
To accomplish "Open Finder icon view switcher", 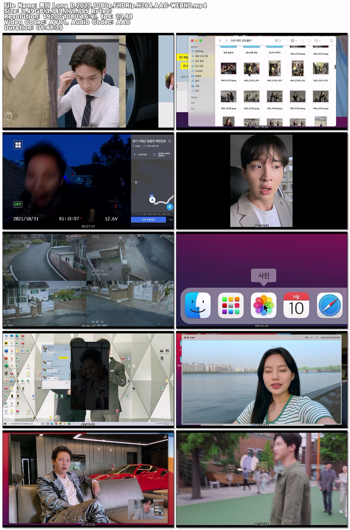I will pyautogui.click(x=278, y=41).
